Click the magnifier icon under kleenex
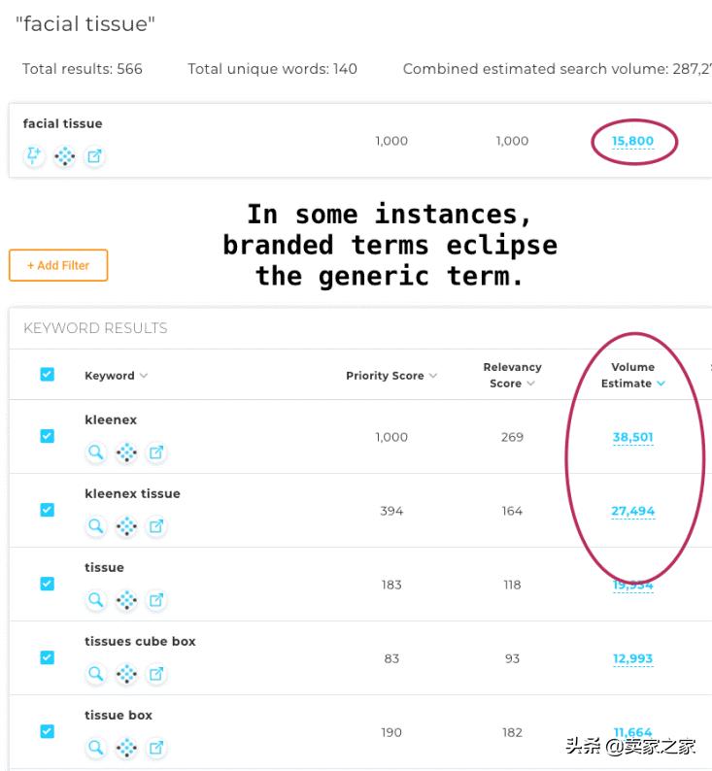 96,453
